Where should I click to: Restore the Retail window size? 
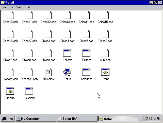coord(155,3)
